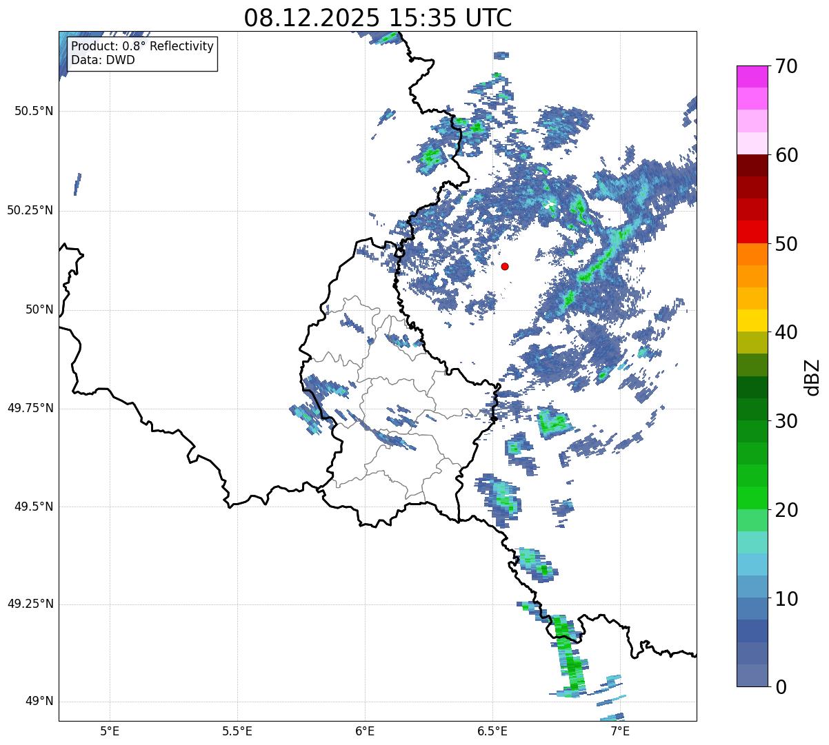The height and width of the screenshot is (745, 829).
Task: Click the 49°N latitude label
Action: [x=39, y=702]
